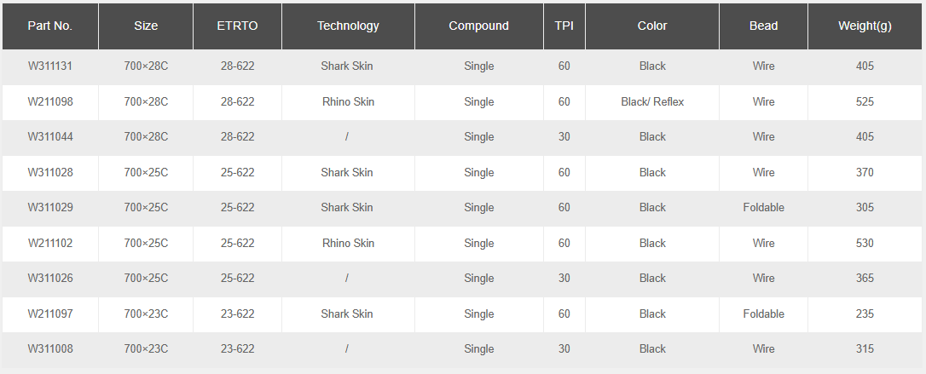Select the ETRTO column header
Image resolution: width=926 pixels, height=374 pixels.
[237, 26]
